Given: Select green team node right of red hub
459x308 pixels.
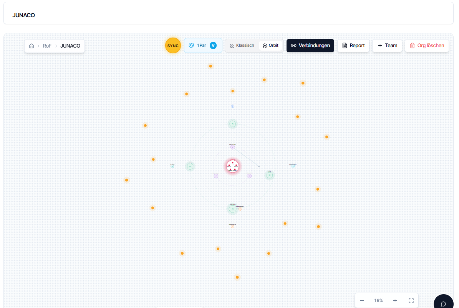Looking at the screenshot, I should coord(270,175).
